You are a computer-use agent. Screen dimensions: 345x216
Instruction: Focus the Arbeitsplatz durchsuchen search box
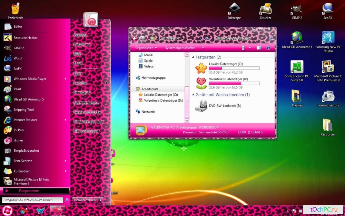(244, 39)
